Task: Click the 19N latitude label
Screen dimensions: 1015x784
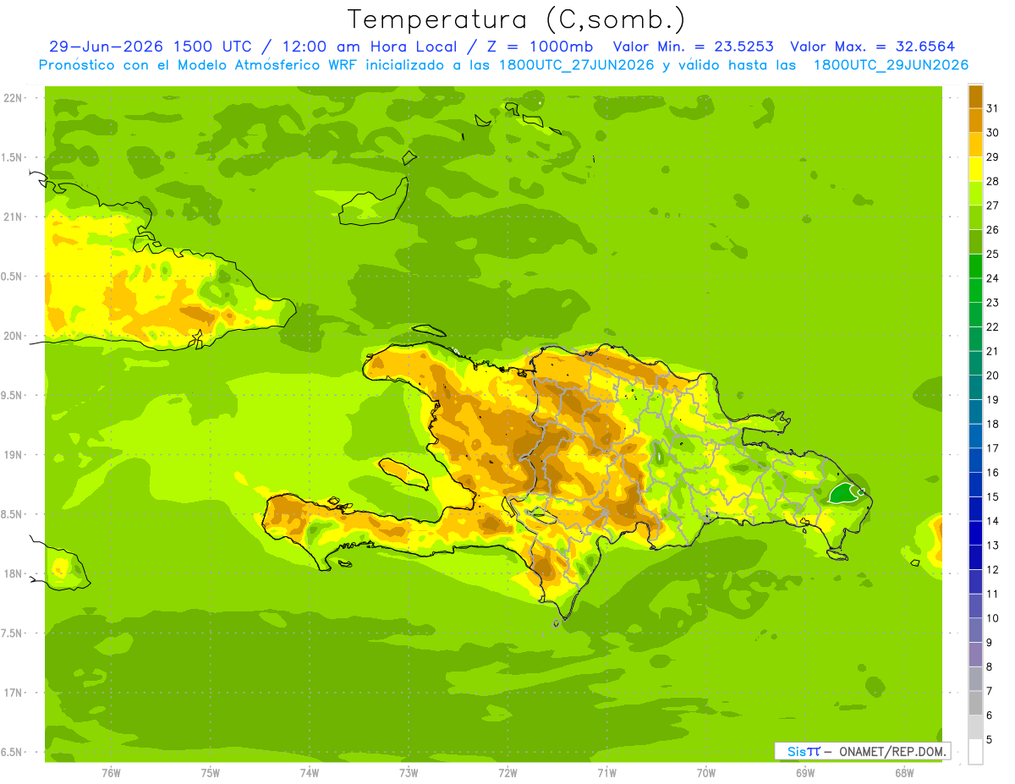Action: (x=14, y=455)
